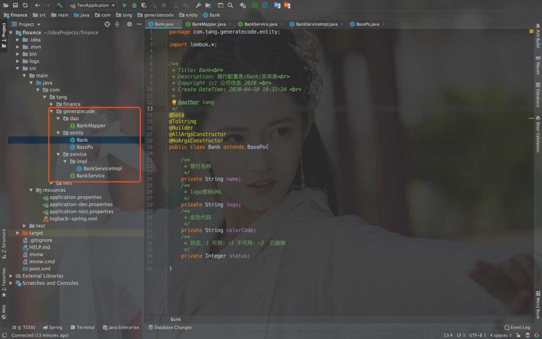Screen dimensions: 542x339
Task: Start debugging with the bug icon
Action: click(134, 5)
